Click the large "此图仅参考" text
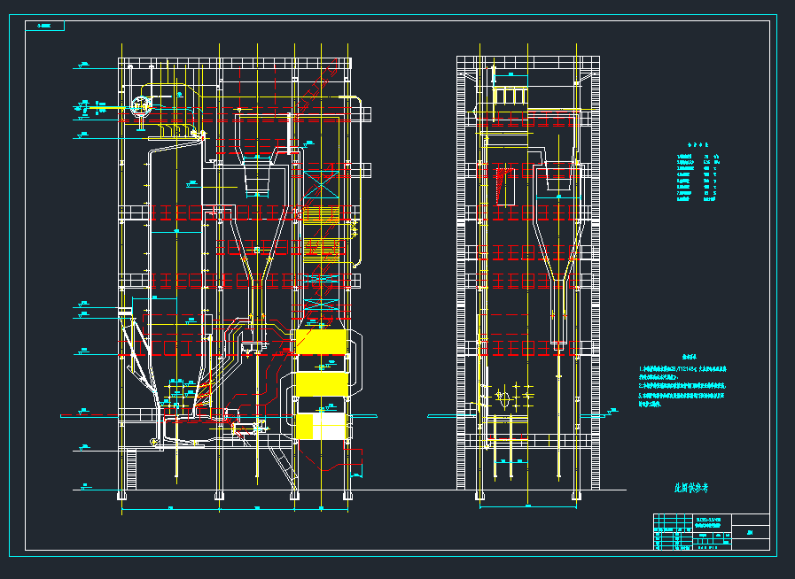The image size is (795, 579). tap(692, 488)
